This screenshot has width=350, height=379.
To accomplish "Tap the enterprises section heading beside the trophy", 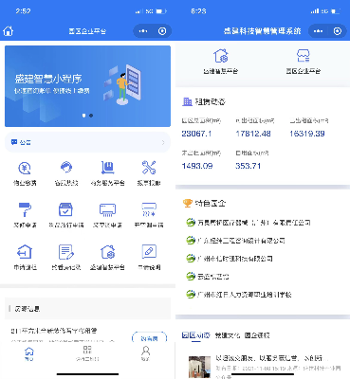I will click(211, 203).
